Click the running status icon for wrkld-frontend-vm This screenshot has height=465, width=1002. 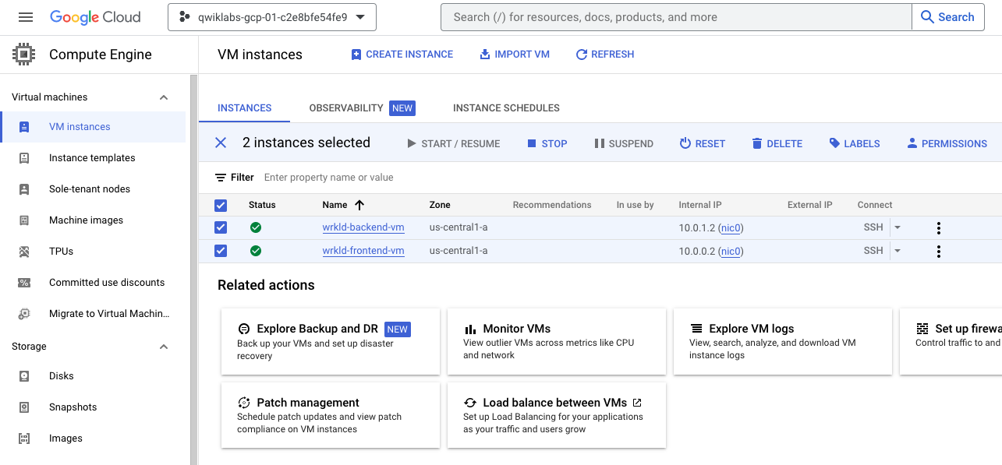point(256,251)
